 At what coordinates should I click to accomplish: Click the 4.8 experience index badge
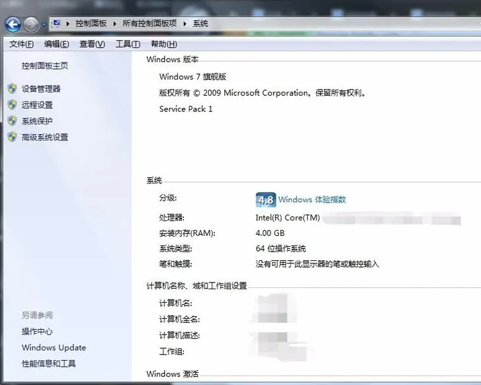click(265, 200)
